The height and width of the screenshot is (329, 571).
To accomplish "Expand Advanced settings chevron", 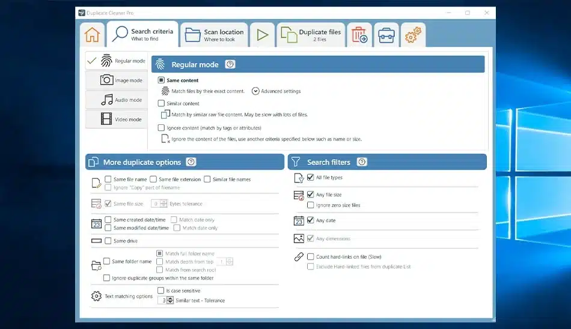I will click(255, 91).
